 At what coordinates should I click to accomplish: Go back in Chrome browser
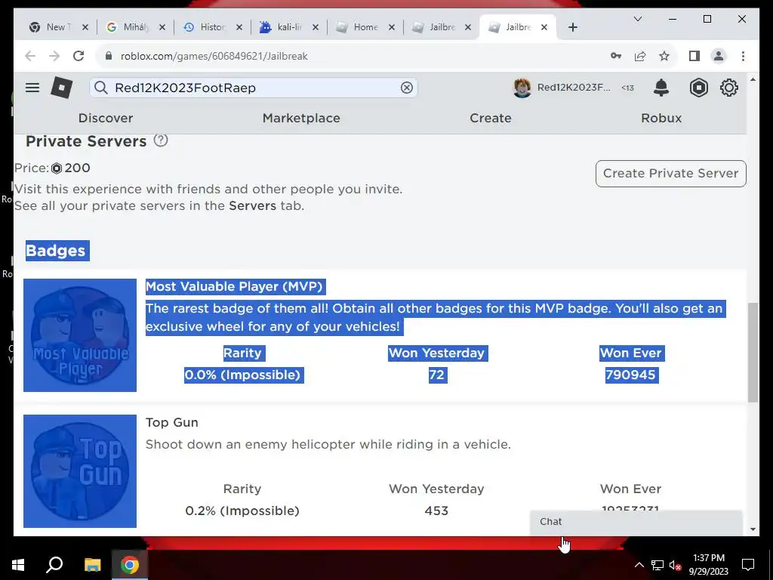[x=30, y=56]
